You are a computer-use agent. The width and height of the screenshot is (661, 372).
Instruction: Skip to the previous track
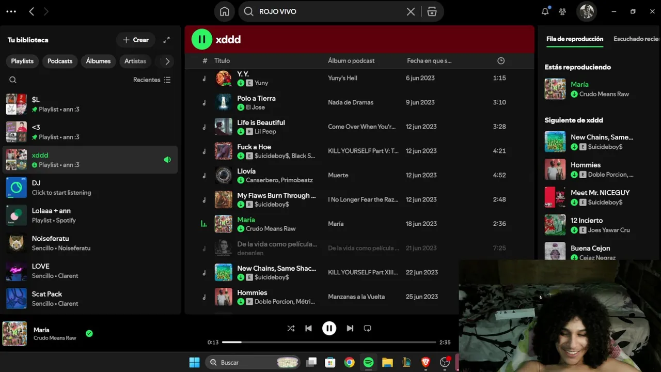pos(308,328)
